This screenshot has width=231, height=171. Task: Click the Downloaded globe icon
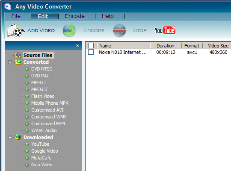tap(18, 137)
